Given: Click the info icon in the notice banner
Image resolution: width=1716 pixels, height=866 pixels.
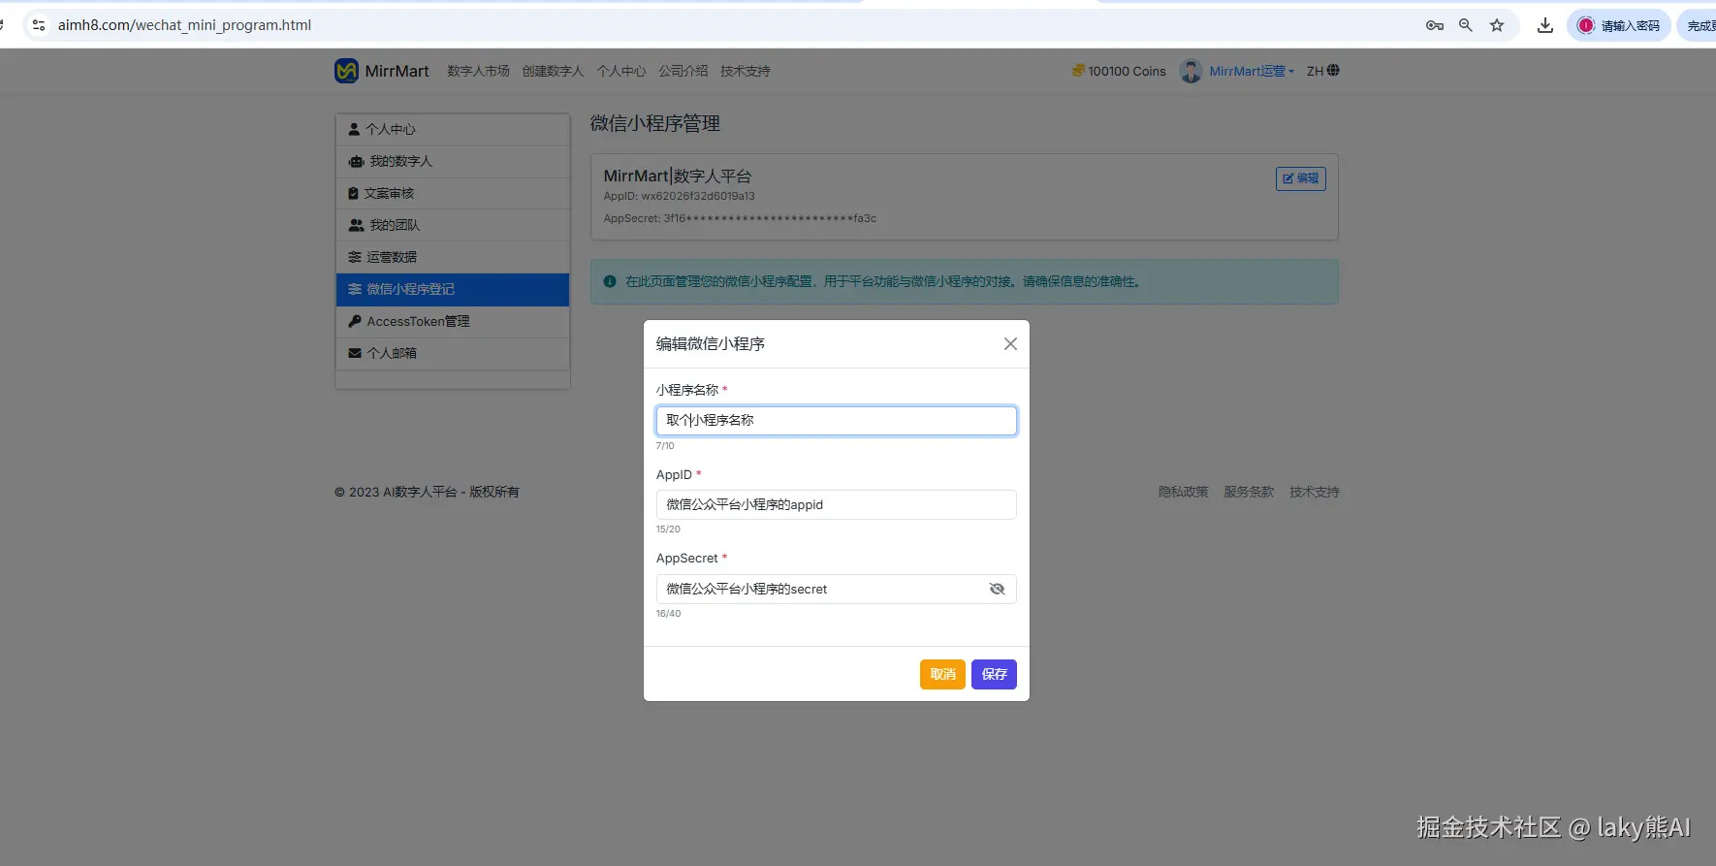Looking at the screenshot, I should (x=610, y=281).
